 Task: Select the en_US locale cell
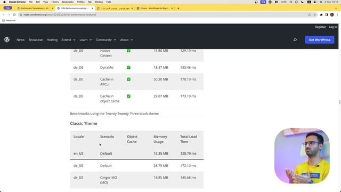[78, 154]
